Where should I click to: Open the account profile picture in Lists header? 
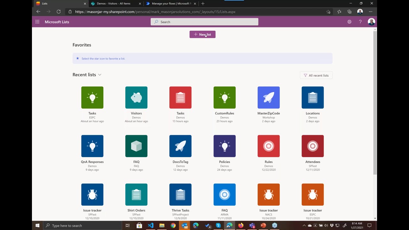coord(371,22)
